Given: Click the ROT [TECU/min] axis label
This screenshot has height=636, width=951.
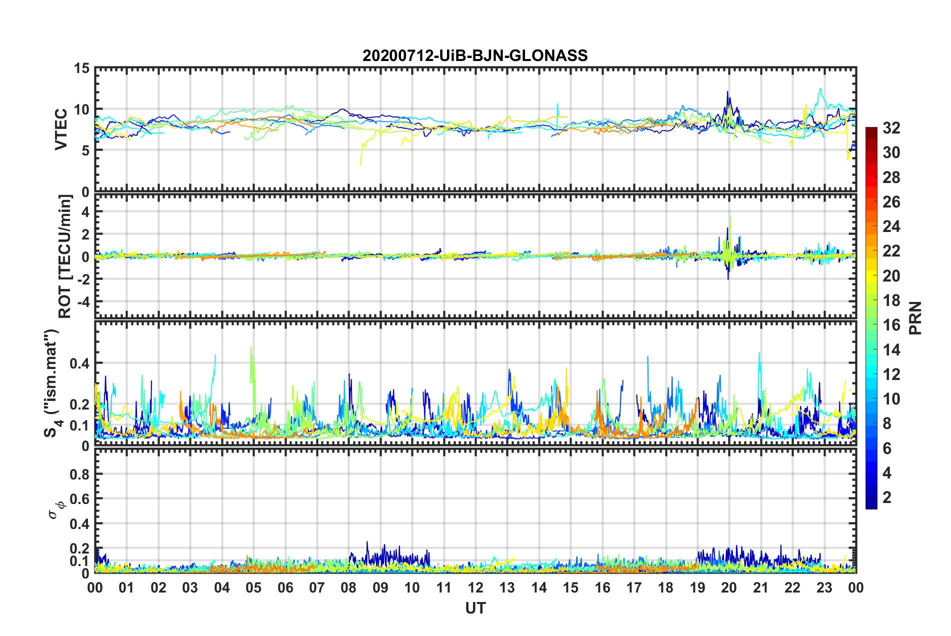Looking at the screenshot, I should (x=65, y=256).
